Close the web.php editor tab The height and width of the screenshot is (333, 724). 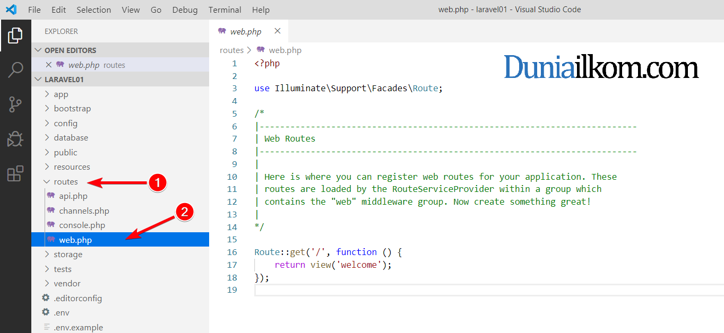277,31
